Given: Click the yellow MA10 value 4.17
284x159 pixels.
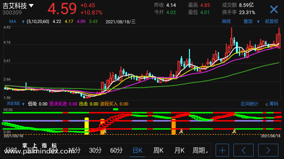Looking at the screenshot, I should click(x=69, y=22).
